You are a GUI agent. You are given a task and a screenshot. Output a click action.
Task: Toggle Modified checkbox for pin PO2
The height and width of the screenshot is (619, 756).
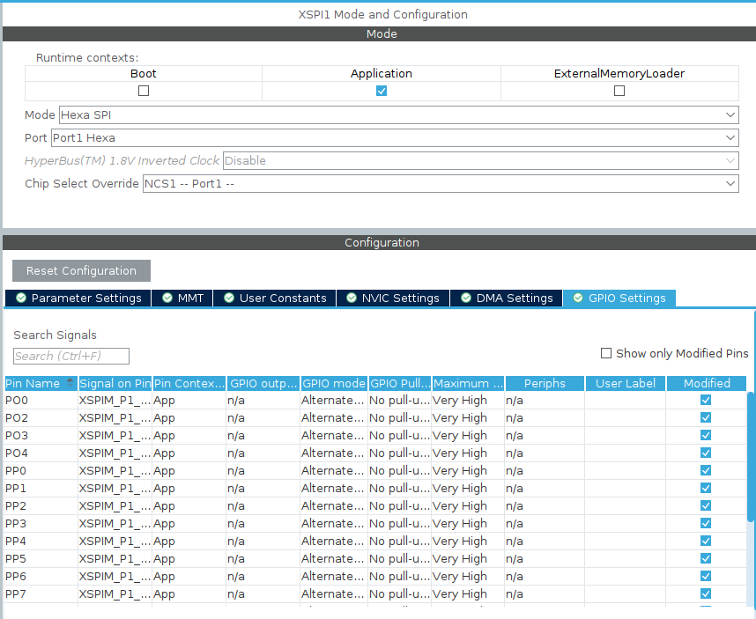[706, 417]
